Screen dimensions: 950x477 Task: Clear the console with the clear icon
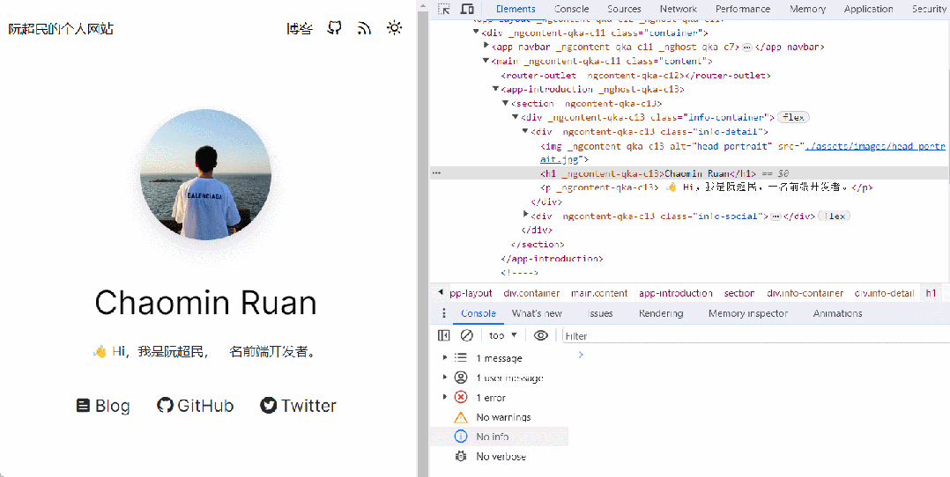click(x=466, y=335)
